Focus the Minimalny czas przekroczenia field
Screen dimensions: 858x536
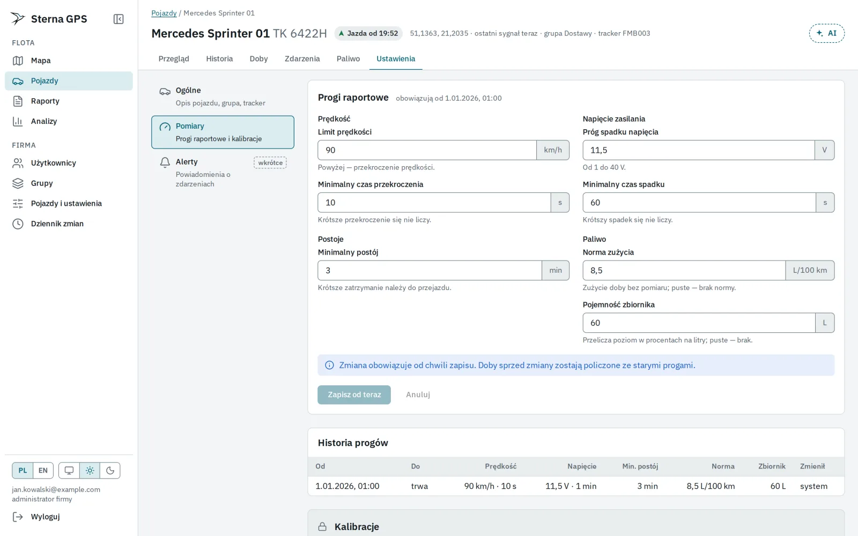point(434,203)
